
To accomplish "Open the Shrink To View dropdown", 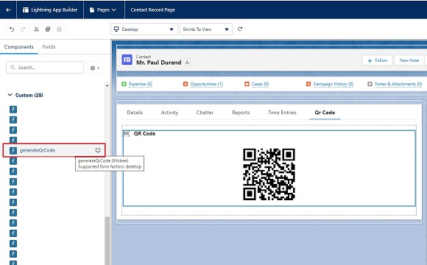I will click(x=206, y=29).
